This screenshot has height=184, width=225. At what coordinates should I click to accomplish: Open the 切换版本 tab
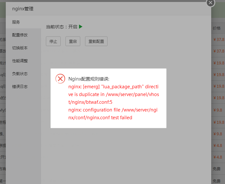[x=23, y=48]
